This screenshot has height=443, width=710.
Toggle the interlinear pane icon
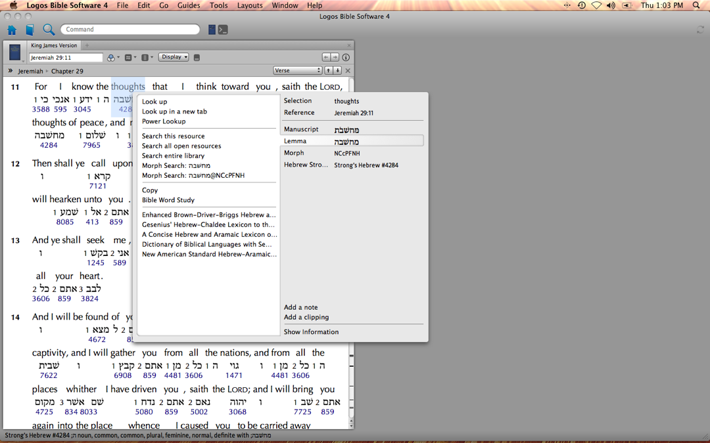197,57
